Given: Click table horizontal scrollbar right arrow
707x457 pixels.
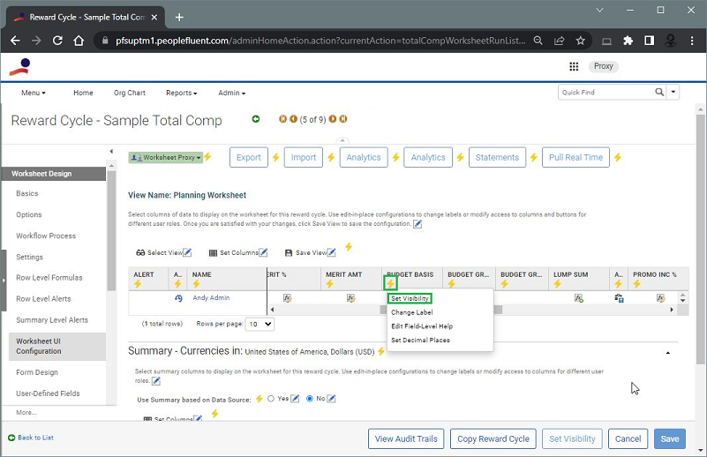Looking at the screenshot, I should coord(672,310).
